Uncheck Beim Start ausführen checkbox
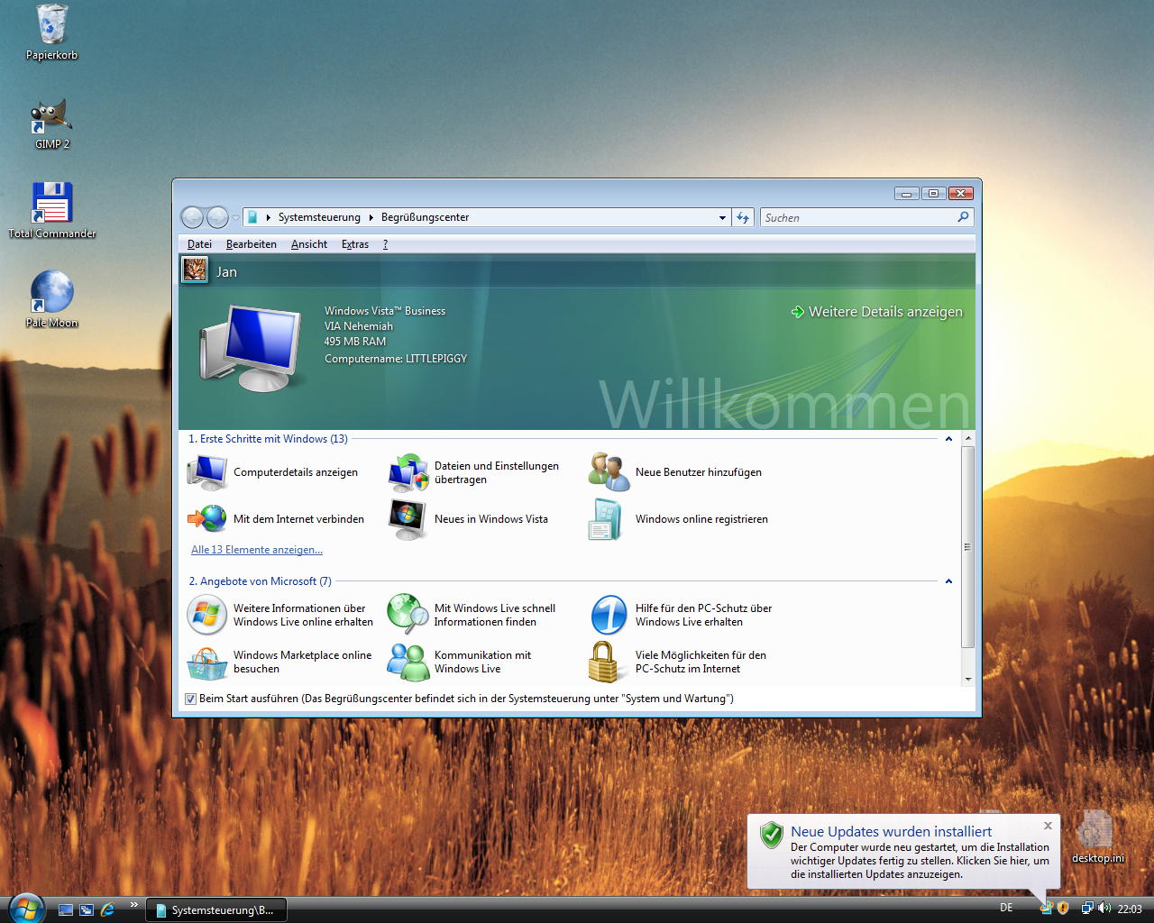Viewport: 1154px width, 923px height. (x=190, y=699)
